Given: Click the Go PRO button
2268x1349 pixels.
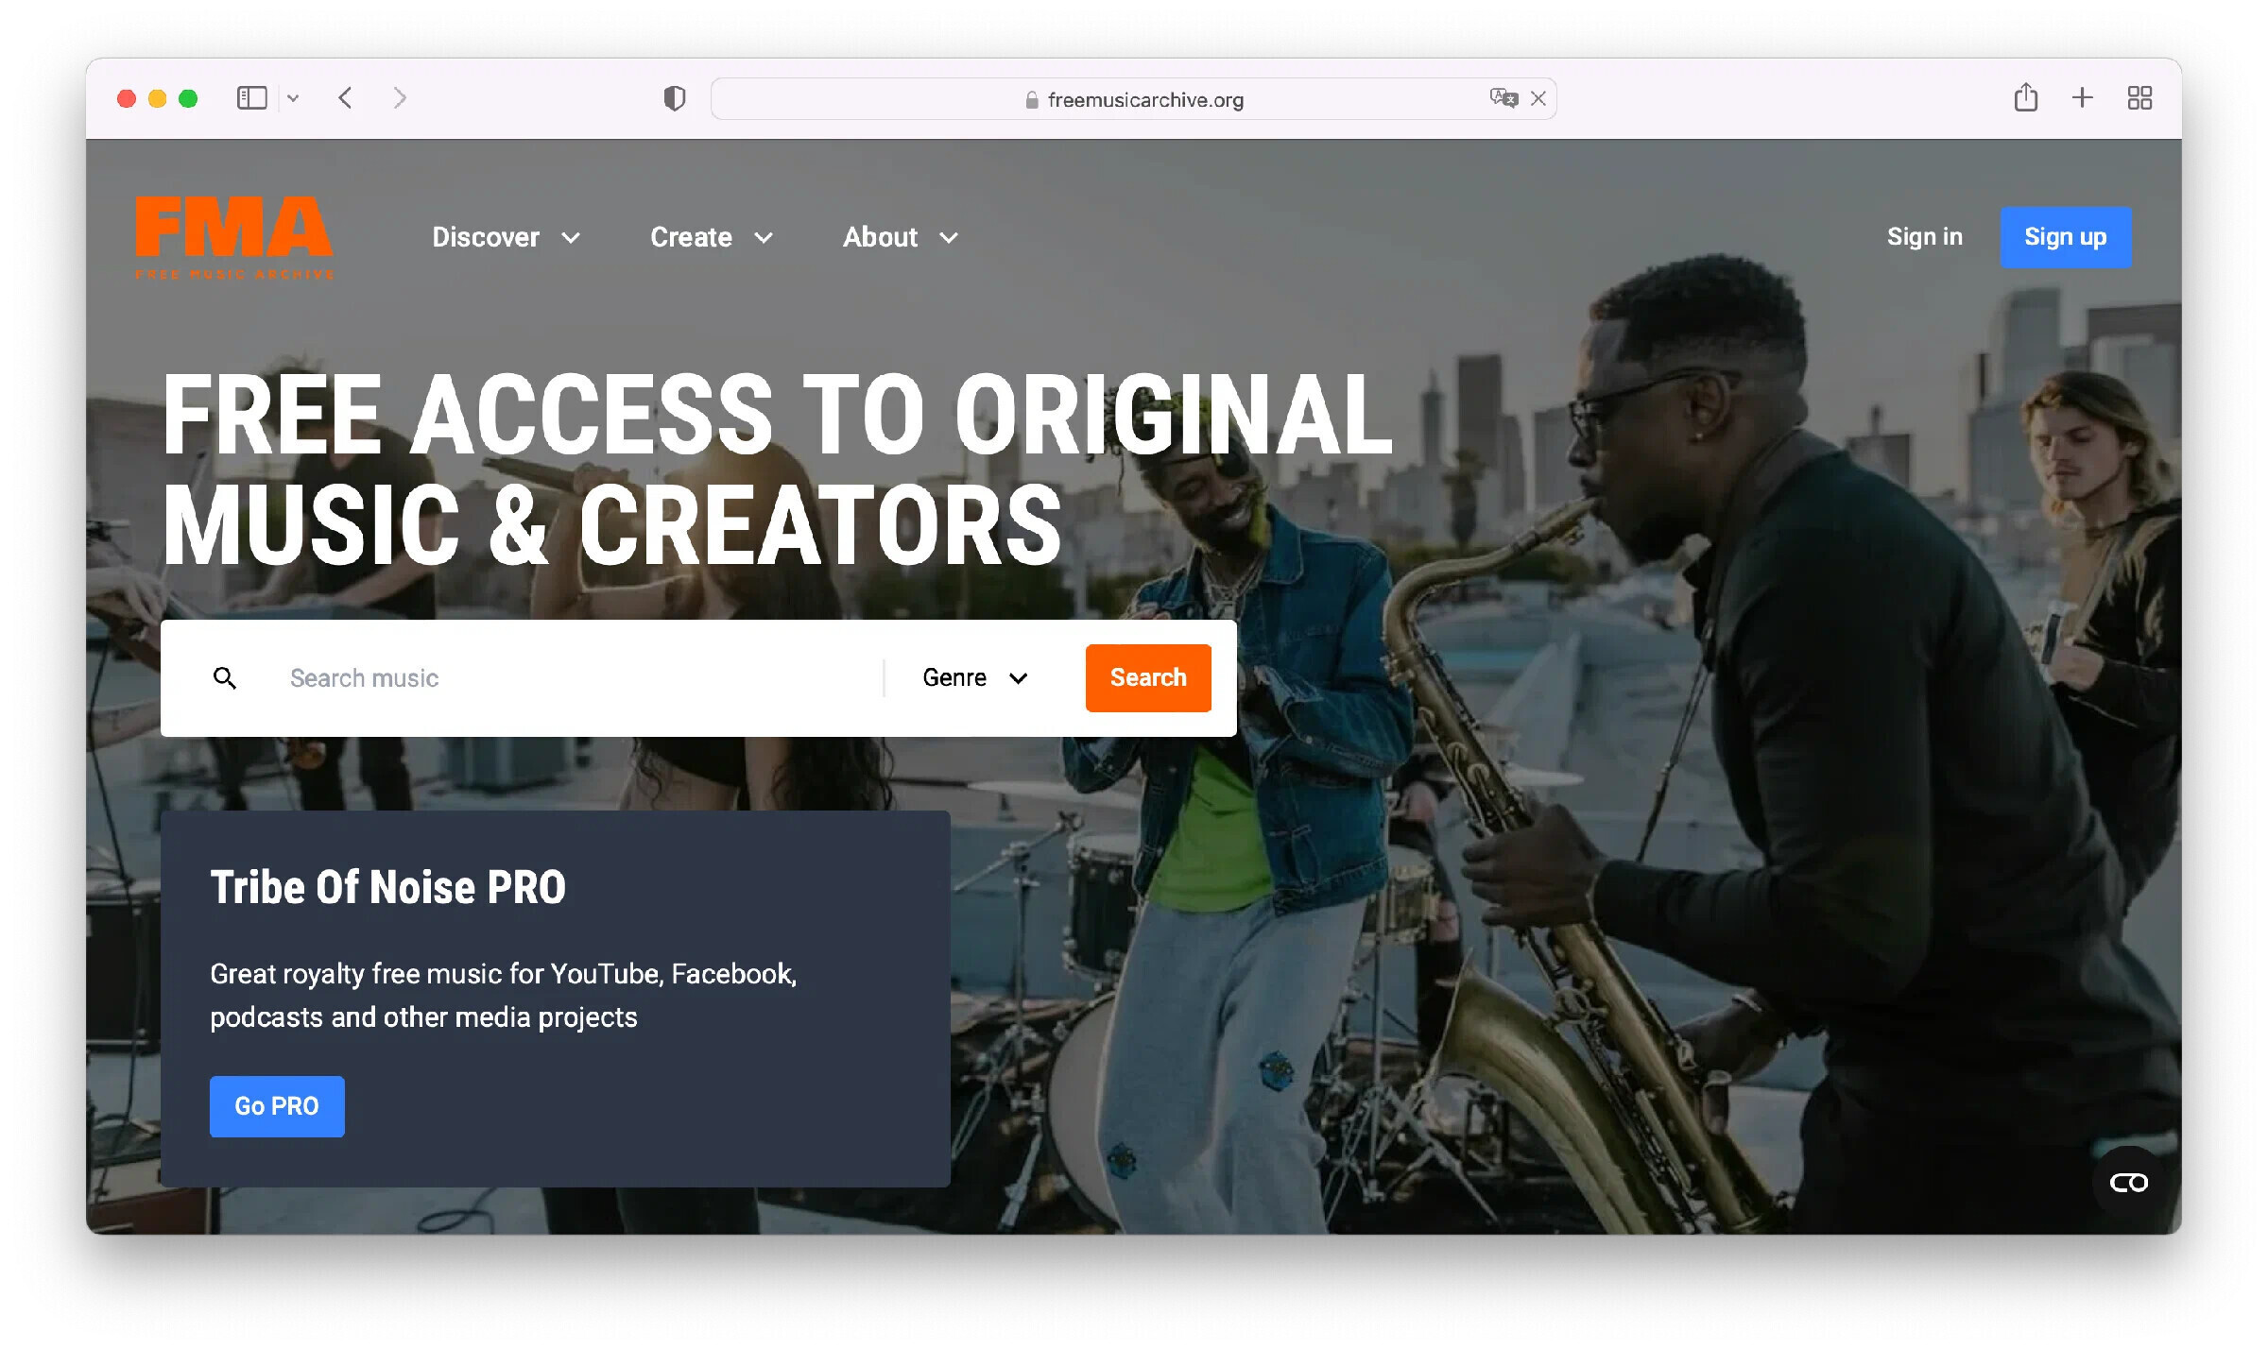Looking at the screenshot, I should click(277, 1106).
